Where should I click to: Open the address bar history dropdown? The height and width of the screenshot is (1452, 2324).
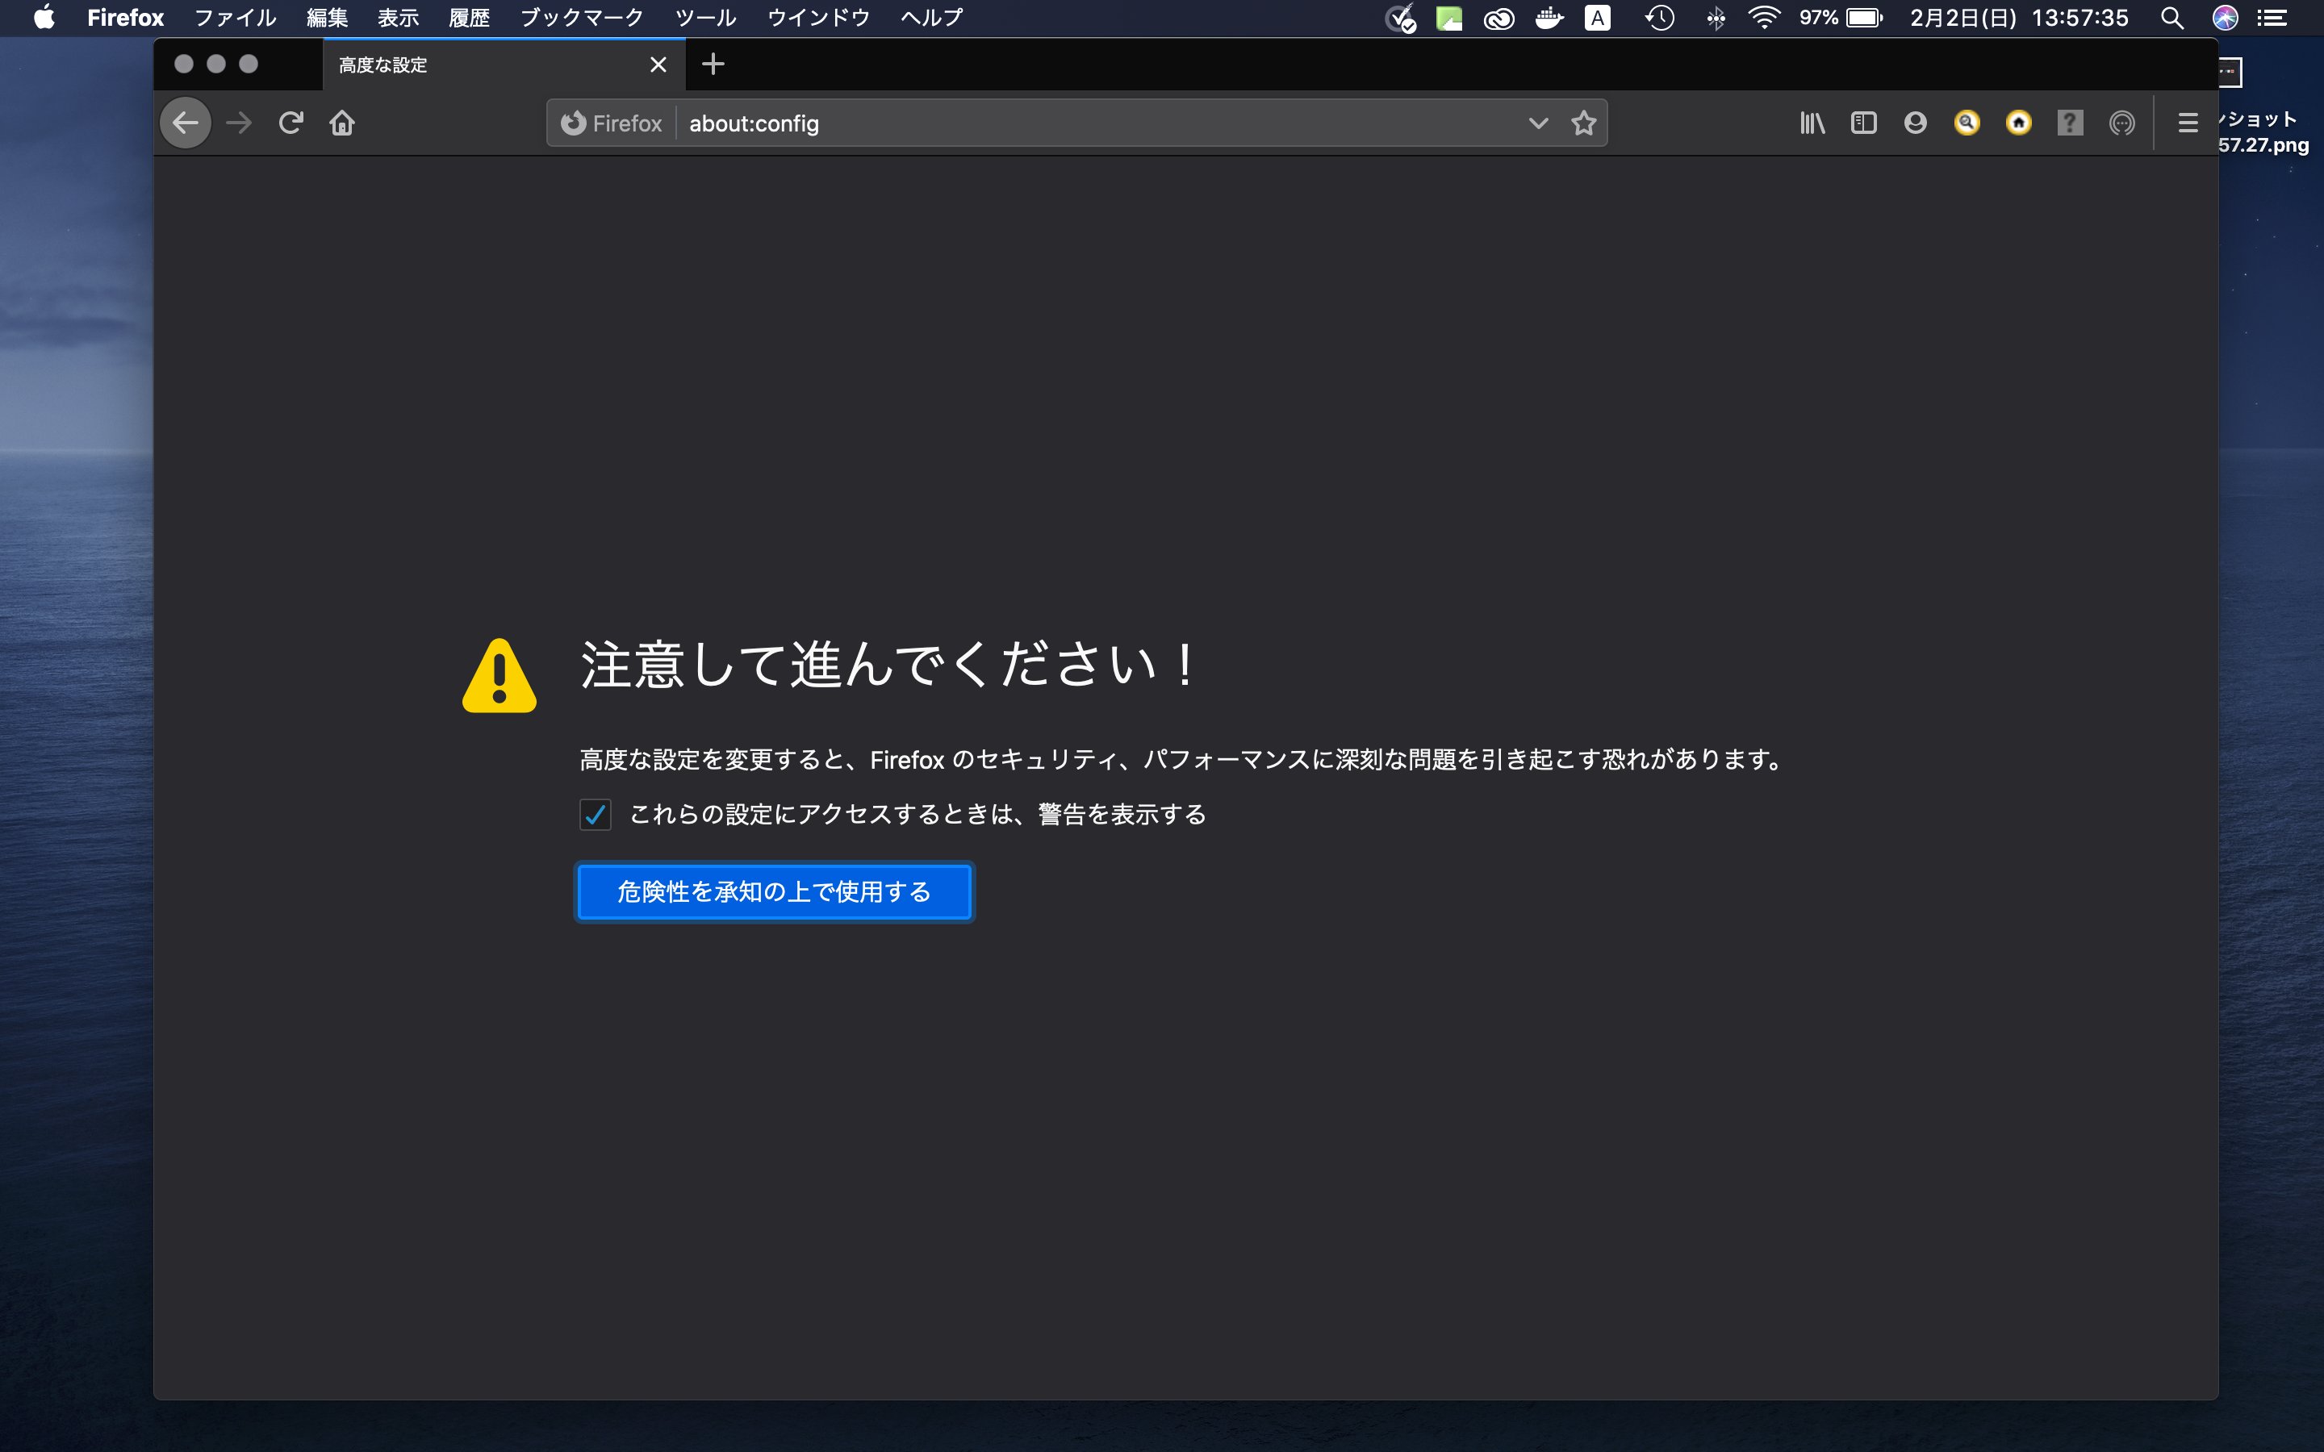pyautogui.click(x=1537, y=123)
